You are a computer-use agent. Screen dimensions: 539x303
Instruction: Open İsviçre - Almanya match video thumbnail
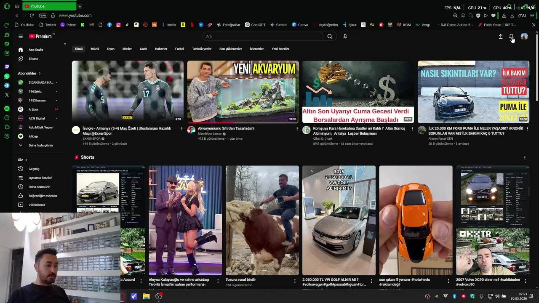click(x=128, y=92)
